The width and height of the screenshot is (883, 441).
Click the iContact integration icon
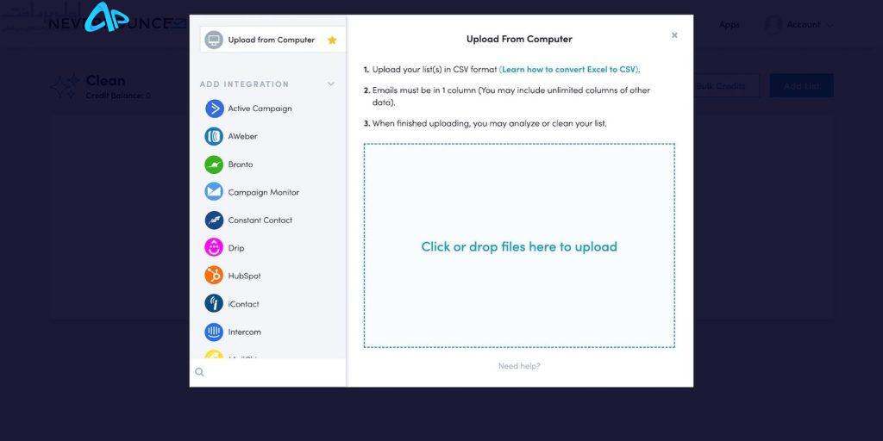pos(214,304)
